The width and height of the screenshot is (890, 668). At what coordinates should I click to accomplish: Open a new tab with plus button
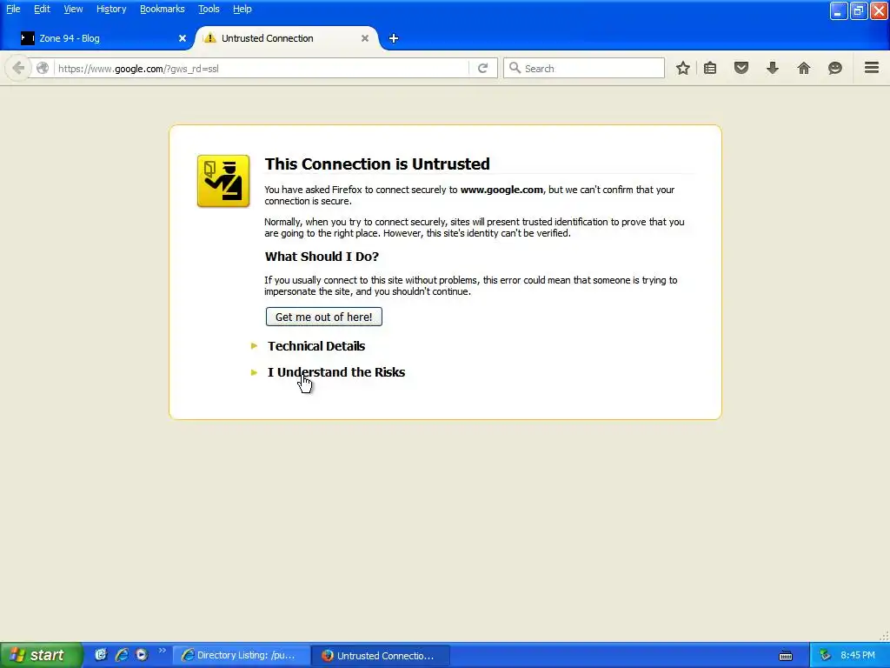pos(394,38)
